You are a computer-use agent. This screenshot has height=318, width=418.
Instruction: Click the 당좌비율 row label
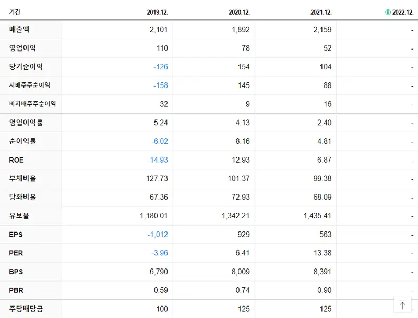[x=22, y=197]
